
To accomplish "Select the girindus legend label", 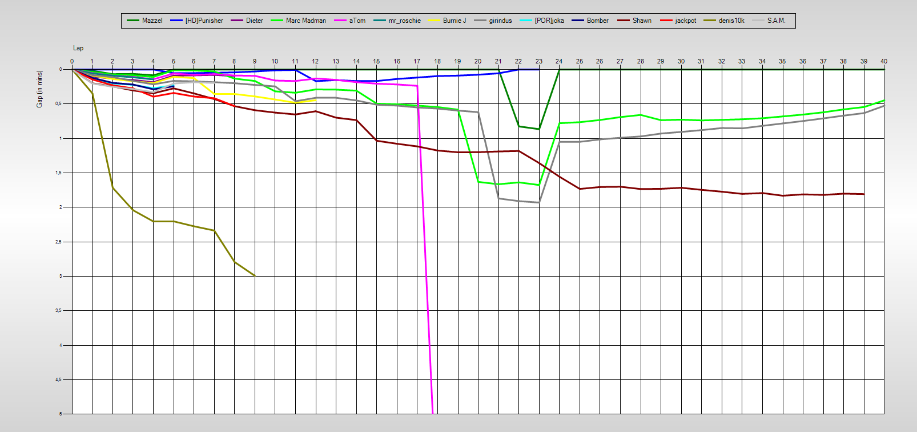I will (500, 21).
